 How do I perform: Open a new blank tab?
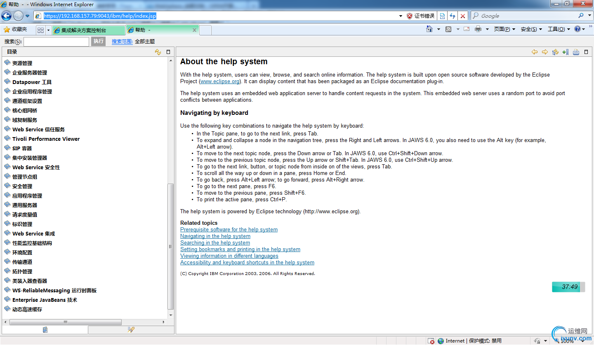click(x=205, y=30)
